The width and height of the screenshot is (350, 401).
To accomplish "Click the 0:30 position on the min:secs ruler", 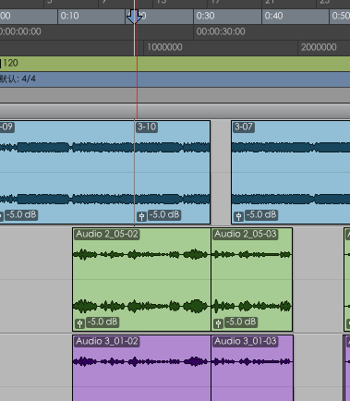I will tap(205, 16).
